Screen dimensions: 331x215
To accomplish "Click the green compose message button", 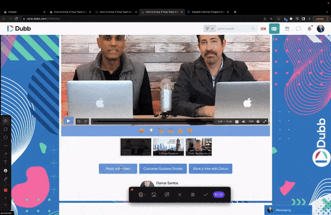I will click(x=274, y=29).
